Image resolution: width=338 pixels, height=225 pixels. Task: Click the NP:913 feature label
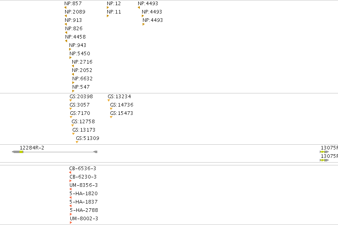(73, 20)
